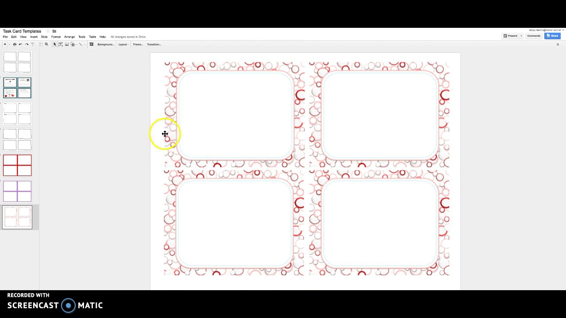Image resolution: width=566 pixels, height=318 pixels.
Task: Click the new slide plus icon
Action: tap(5, 44)
